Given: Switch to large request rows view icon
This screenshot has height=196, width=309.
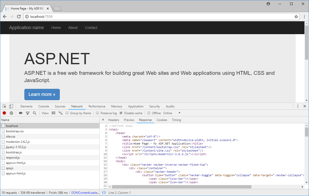Looking at the screenshot, I should click(x=61, y=113).
